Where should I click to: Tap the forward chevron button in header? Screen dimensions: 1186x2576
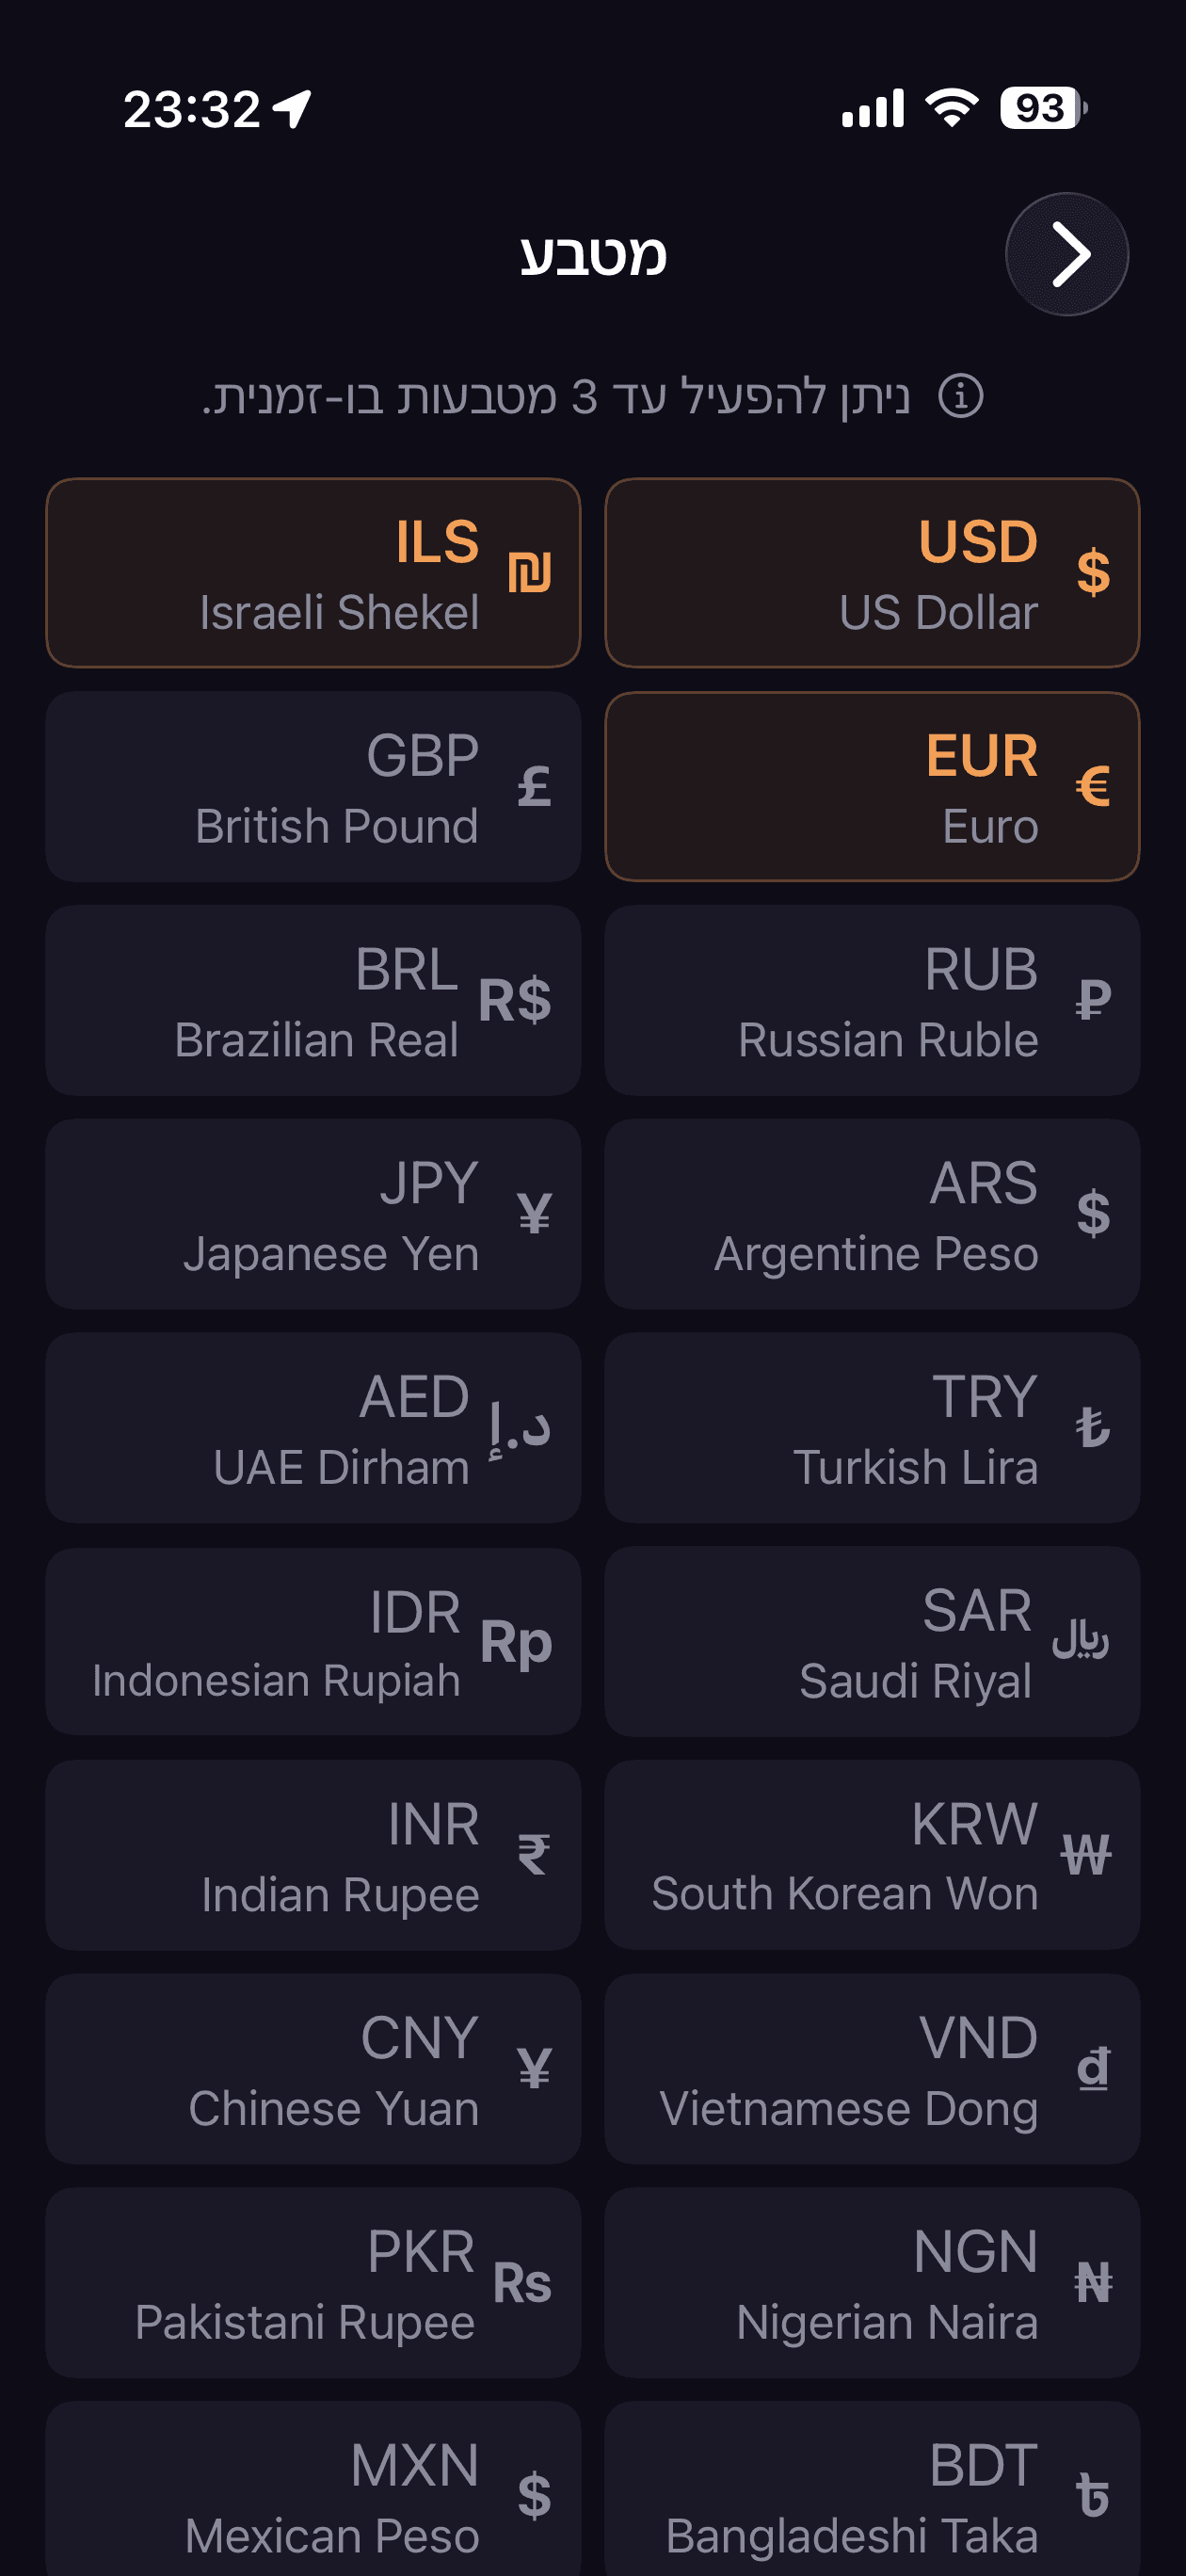(1066, 254)
